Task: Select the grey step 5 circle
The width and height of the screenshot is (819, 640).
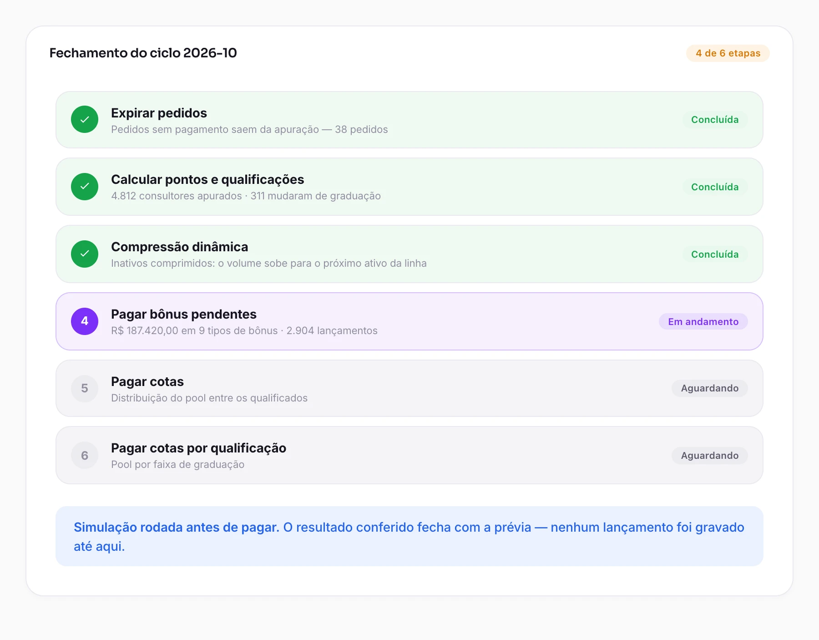Action: 85,388
